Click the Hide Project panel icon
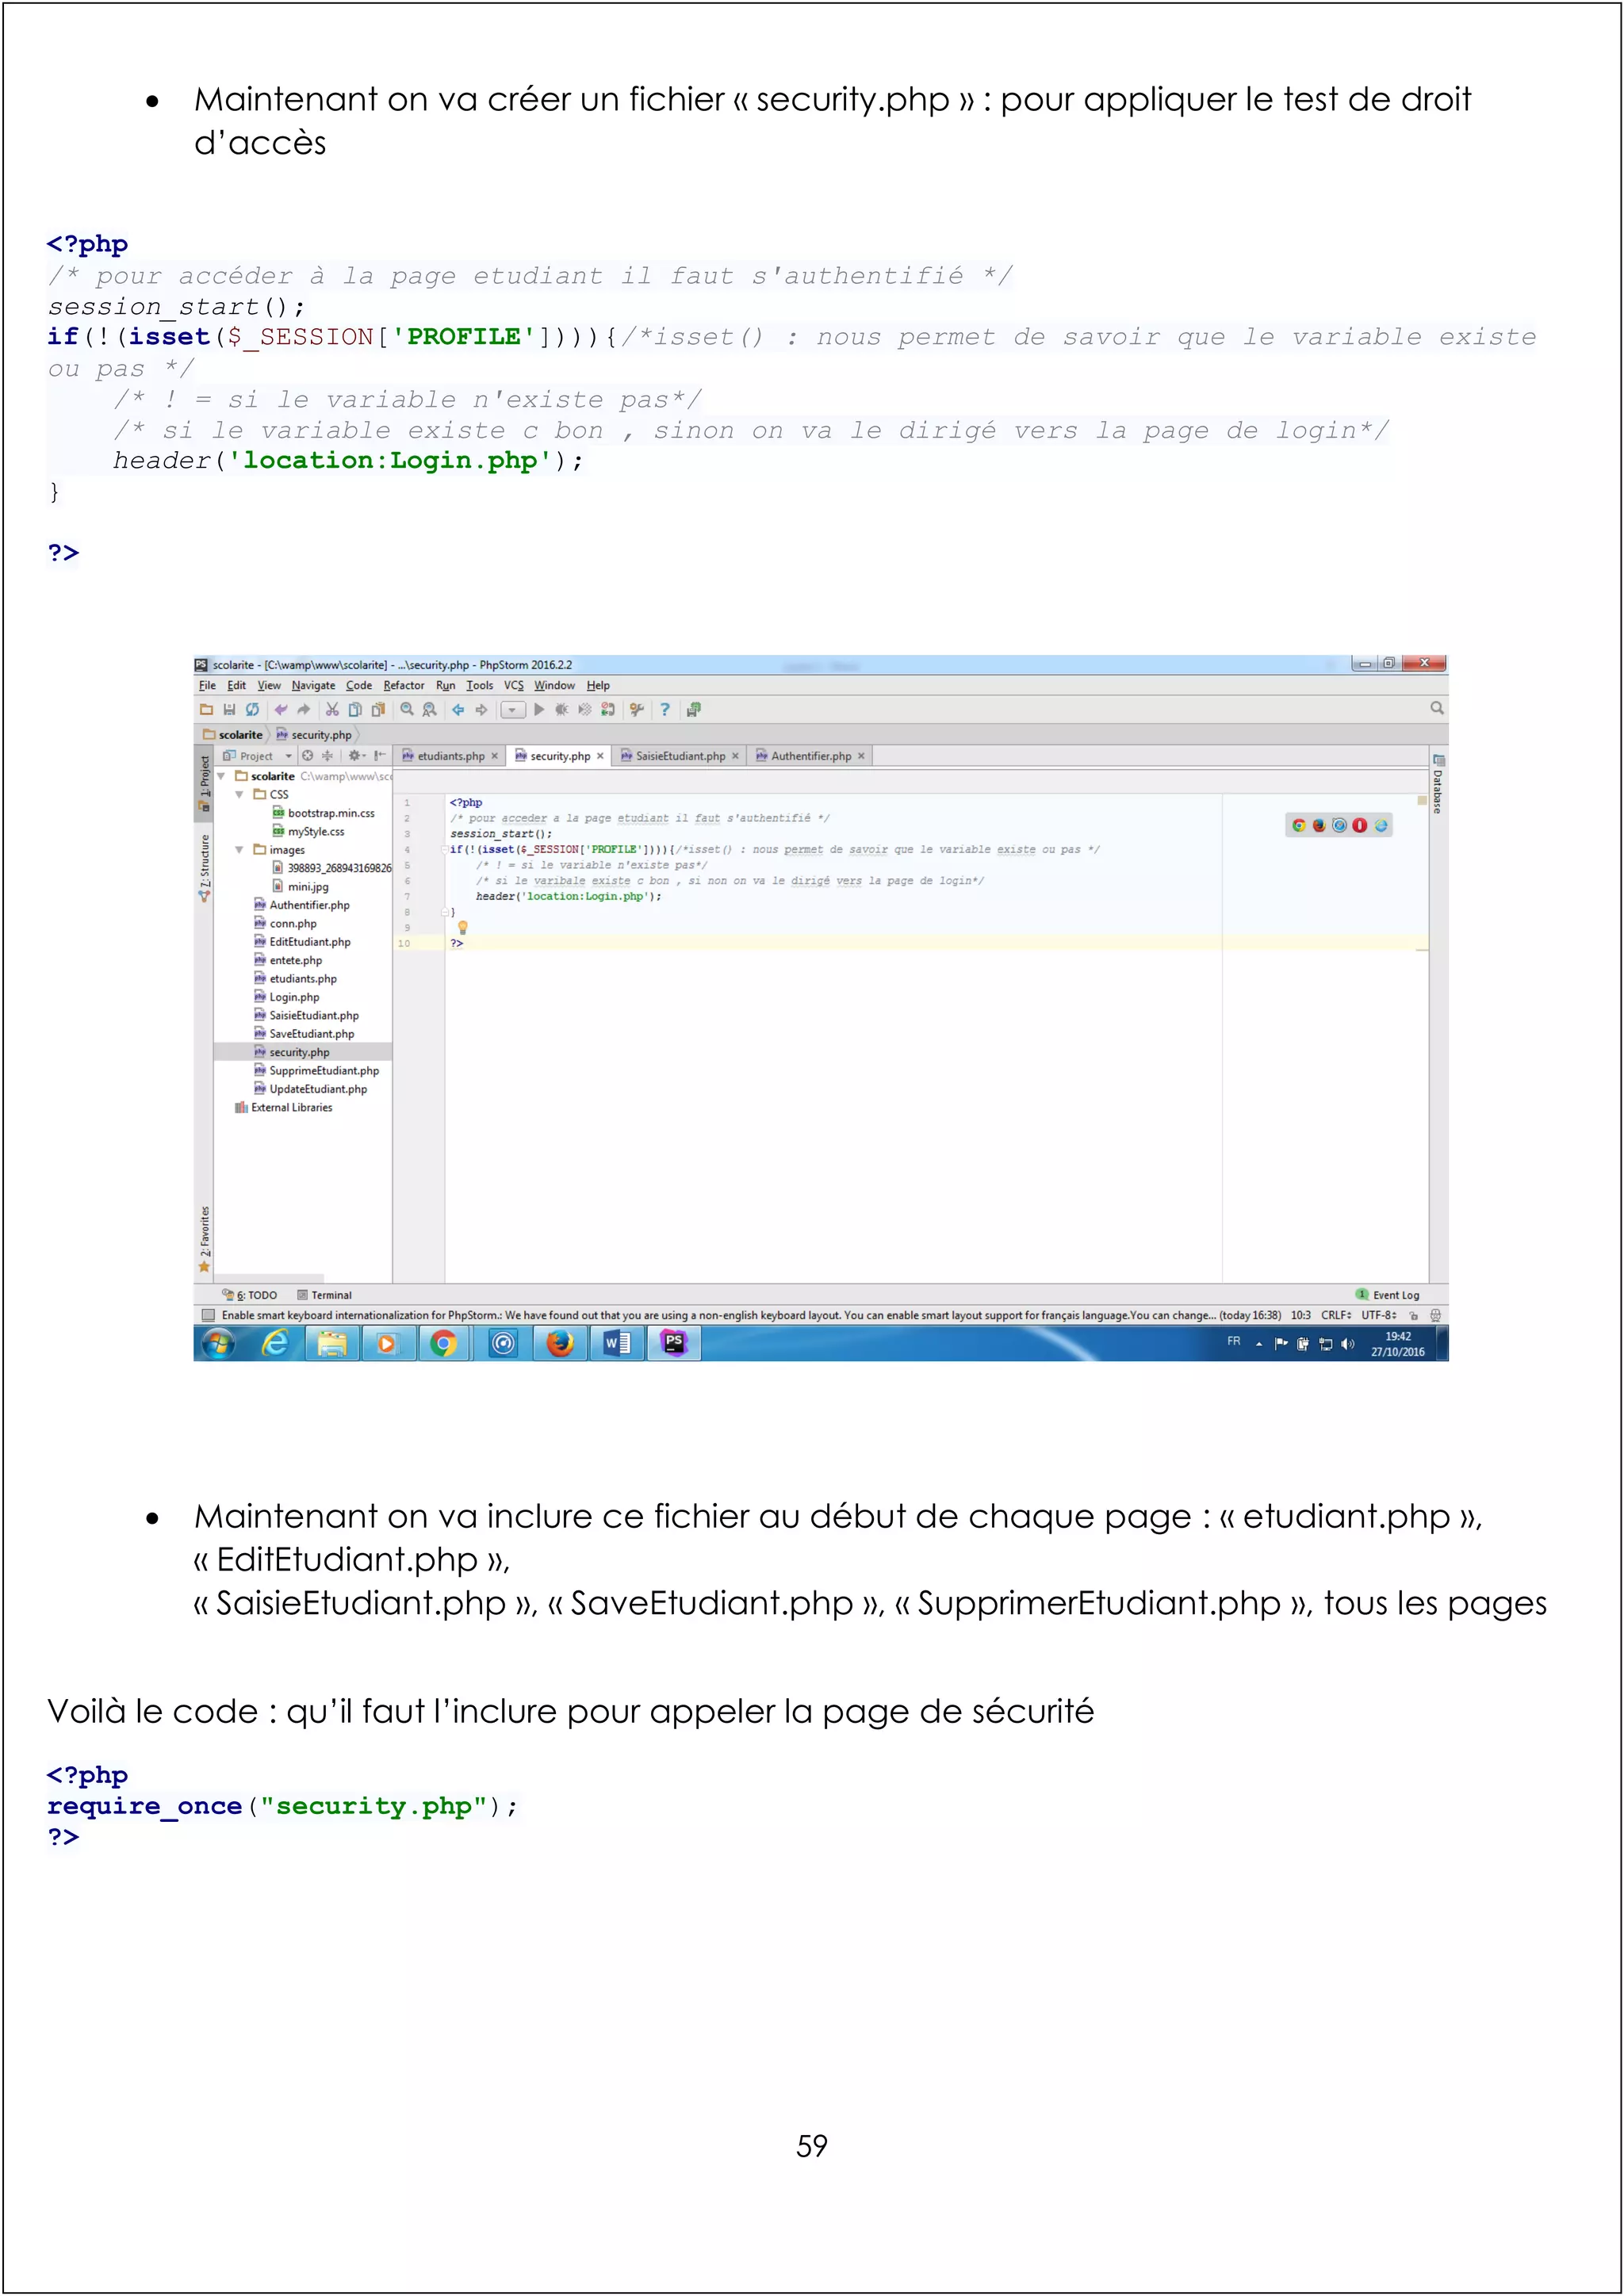 380,756
